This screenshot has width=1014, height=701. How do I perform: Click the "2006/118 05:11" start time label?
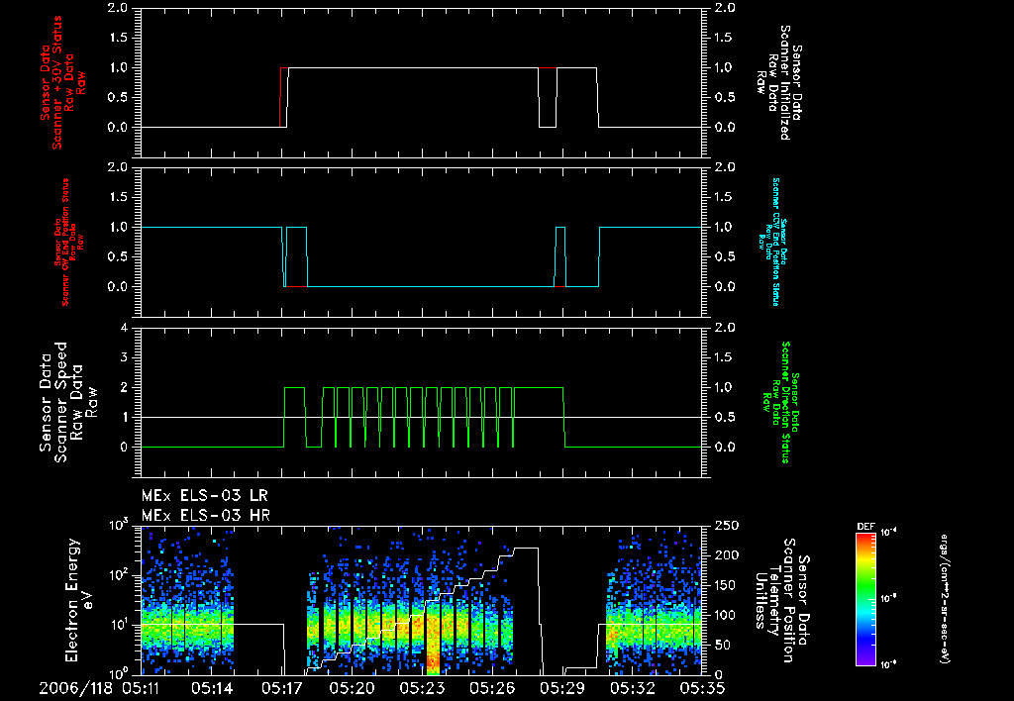[99, 688]
